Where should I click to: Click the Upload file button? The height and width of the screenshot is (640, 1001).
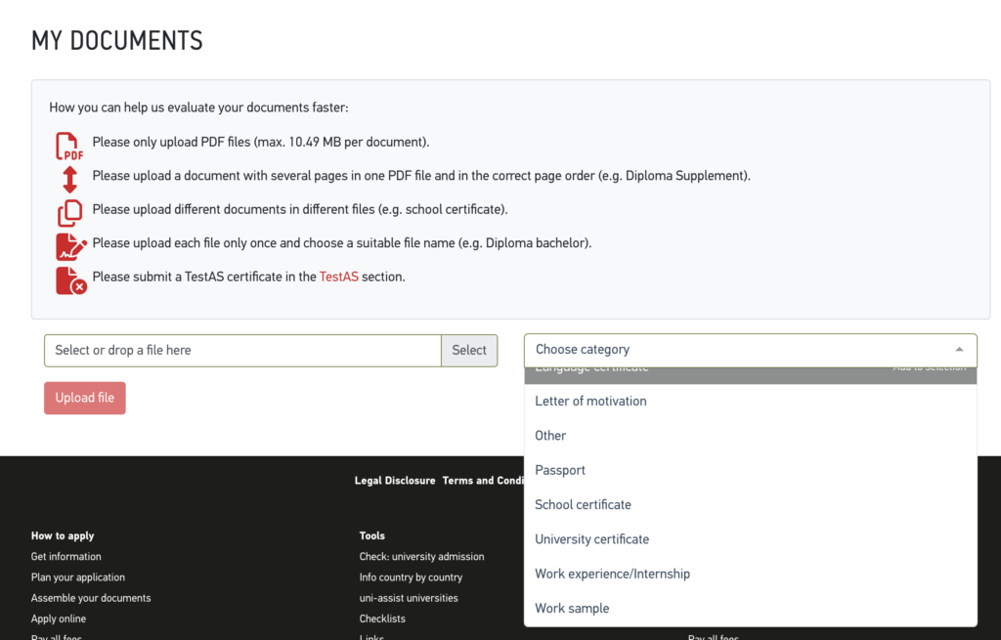[x=85, y=398]
